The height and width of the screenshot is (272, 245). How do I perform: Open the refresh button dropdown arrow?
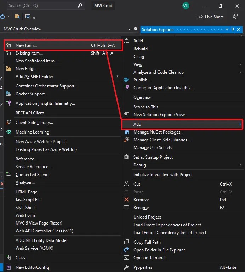(x=8, y=17)
